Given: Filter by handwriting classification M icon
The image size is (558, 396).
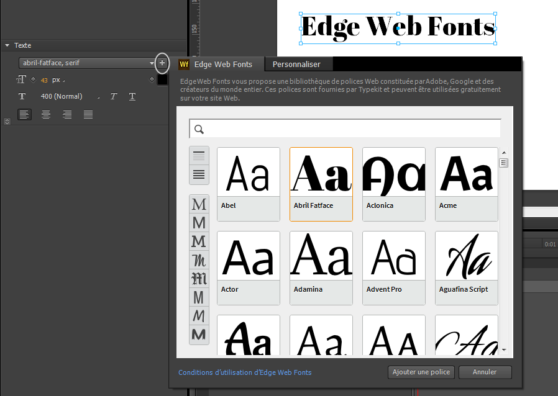Looking at the screenshot, I should [199, 316].
